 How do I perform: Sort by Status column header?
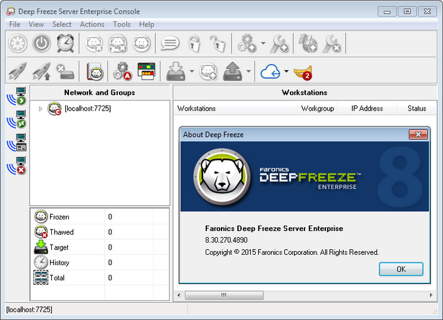(416, 108)
